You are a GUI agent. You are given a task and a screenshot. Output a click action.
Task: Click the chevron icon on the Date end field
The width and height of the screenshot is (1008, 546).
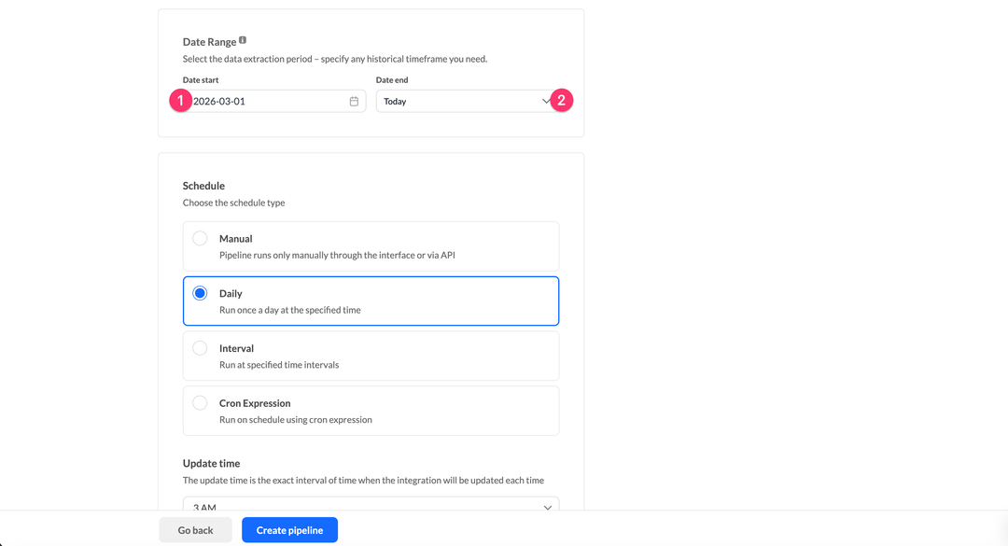click(x=547, y=100)
